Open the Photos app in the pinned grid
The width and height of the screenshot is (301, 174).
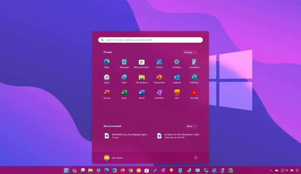pos(159,64)
